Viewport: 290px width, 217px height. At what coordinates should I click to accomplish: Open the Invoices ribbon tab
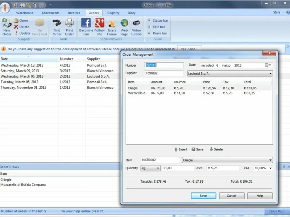tap(74, 13)
